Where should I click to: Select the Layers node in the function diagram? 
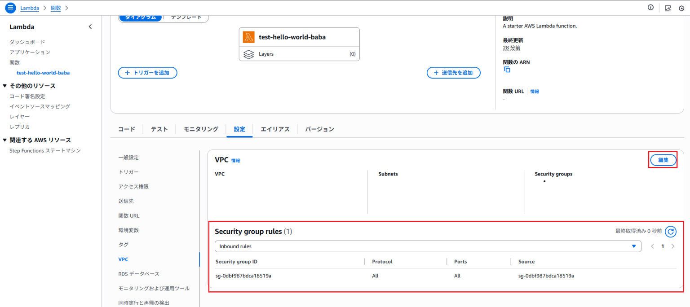click(299, 54)
